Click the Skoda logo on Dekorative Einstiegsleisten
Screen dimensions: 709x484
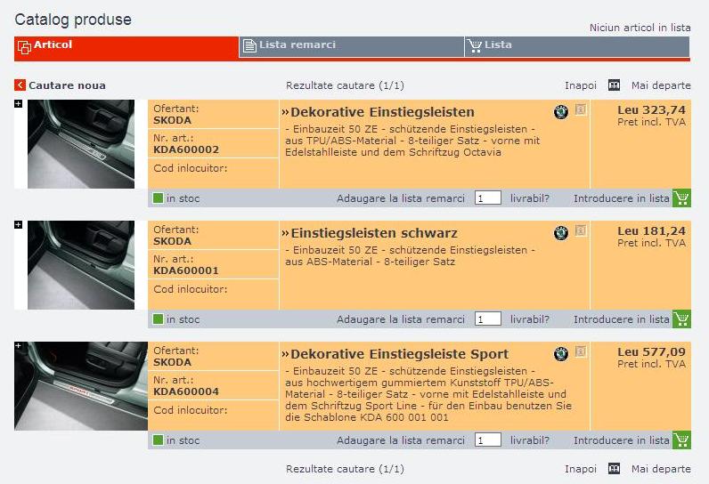560,112
